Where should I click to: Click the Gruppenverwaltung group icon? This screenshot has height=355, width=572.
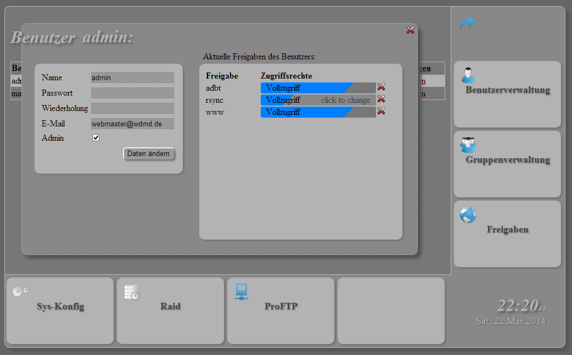click(468, 145)
